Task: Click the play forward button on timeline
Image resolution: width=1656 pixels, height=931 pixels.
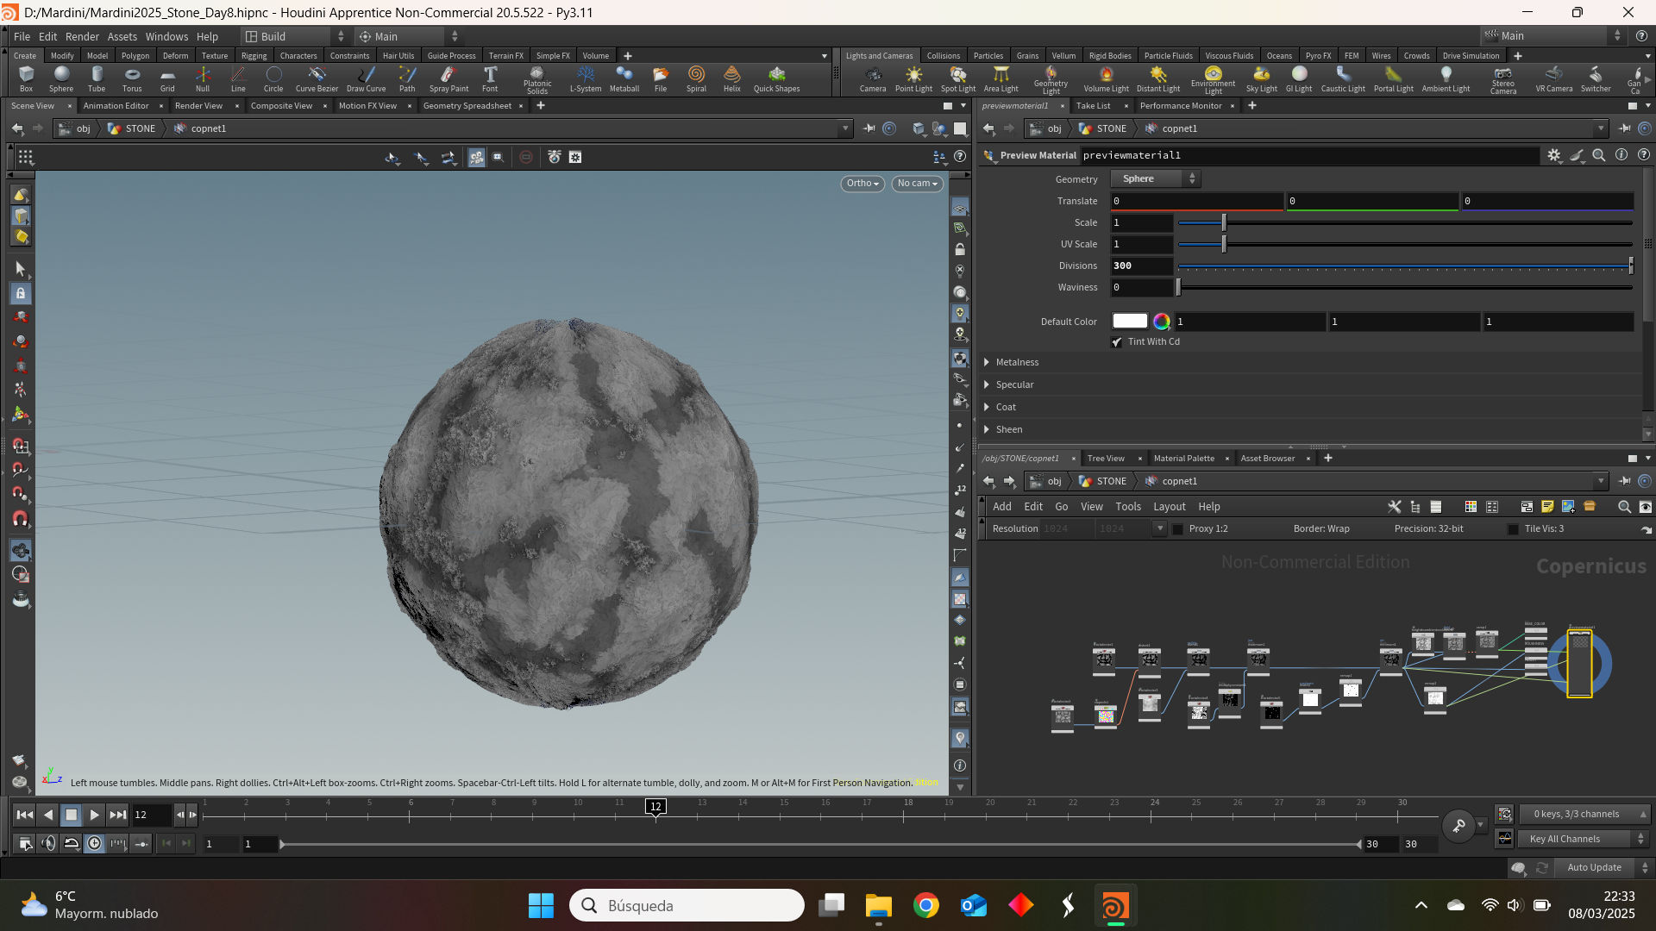Action: click(94, 815)
